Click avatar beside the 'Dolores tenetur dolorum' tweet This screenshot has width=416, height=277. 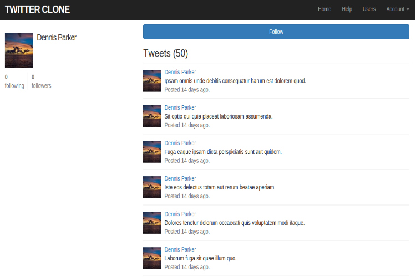(152, 223)
